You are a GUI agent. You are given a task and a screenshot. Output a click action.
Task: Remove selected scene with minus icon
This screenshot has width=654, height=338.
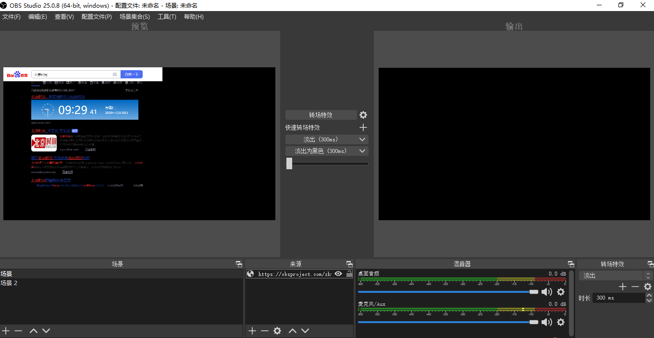tap(18, 331)
